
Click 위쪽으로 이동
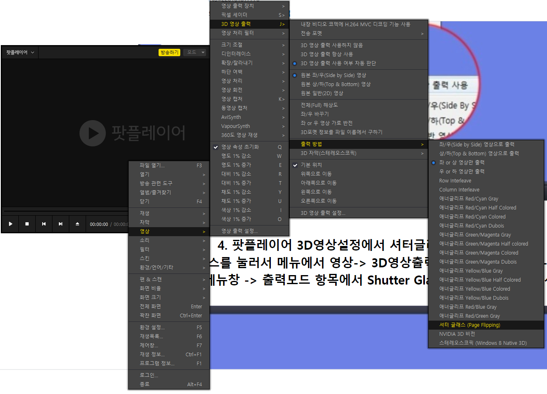[359, 174]
